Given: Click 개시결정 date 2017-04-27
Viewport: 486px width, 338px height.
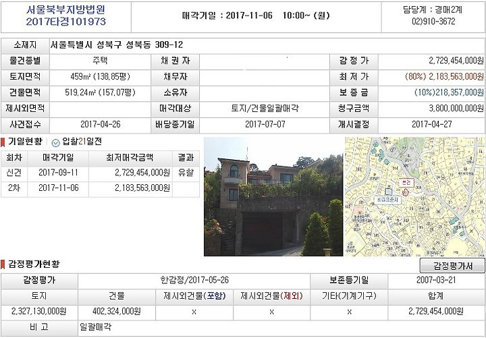Looking at the screenshot, I should pos(431,125).
